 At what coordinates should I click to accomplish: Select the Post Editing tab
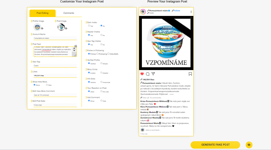42,13
